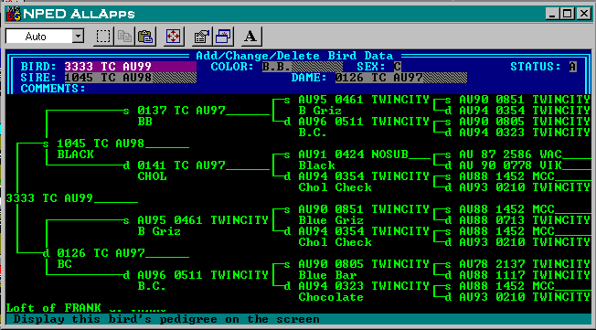This screenshot has height=330, width=596.
Task: Click 'CHOL' color under 0141 TC AU97
Action: [152, 176]
